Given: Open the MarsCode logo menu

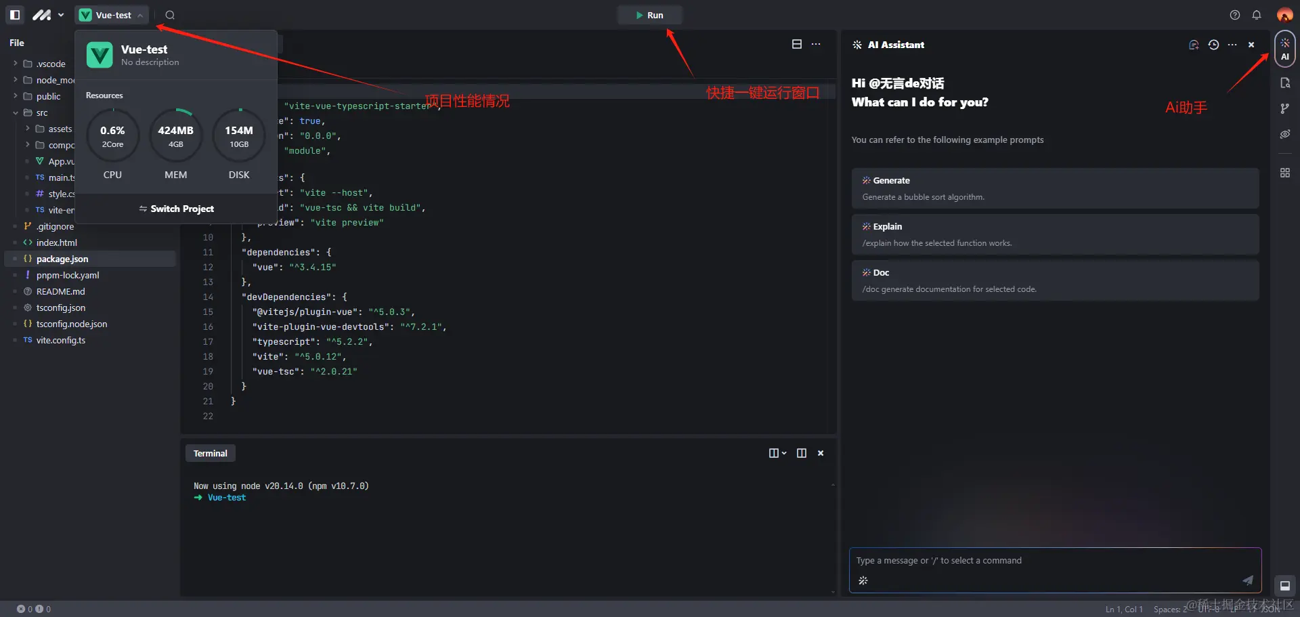Looking at the screenshot, I should [47, 15].
